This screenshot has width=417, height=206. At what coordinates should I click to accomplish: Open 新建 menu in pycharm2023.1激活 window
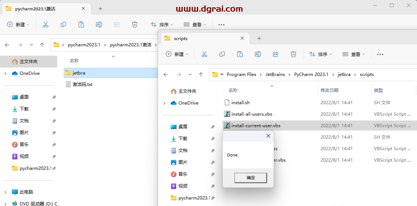coord(18,24)
